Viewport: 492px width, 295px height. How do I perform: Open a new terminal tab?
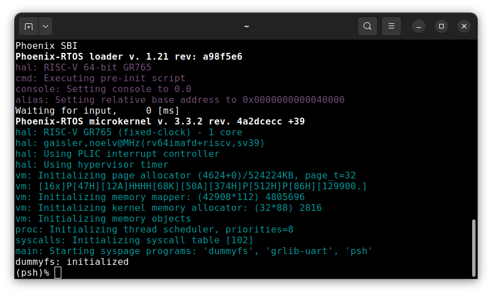28,26
